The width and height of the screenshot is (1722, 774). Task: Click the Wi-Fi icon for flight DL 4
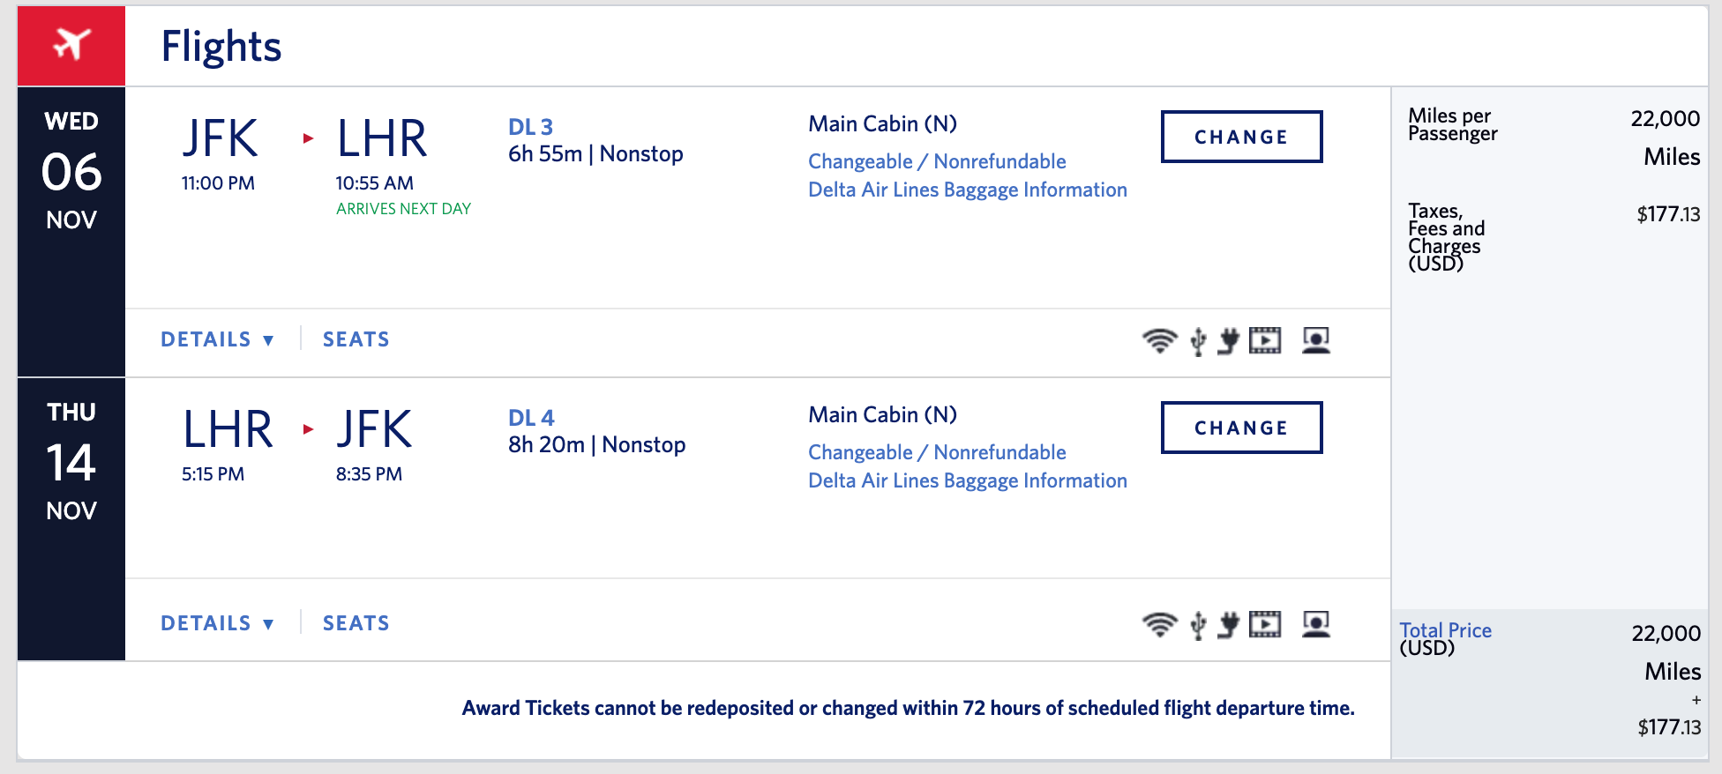(1159, 624)
